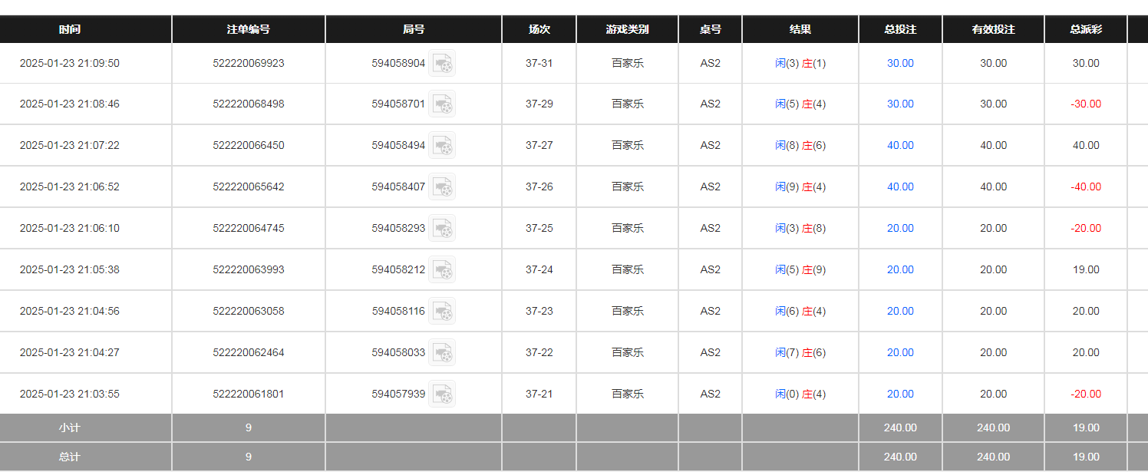Screen dimensions: 1148x472
Task: Open total bet 20.00 link for 21:03:55
Action: point(900,394)
